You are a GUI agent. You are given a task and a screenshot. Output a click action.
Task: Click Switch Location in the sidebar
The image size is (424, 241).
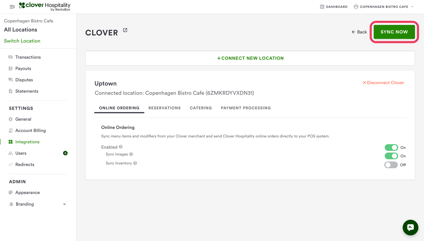22,41
